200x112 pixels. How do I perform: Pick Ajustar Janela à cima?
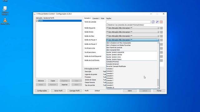click(132, 57)
